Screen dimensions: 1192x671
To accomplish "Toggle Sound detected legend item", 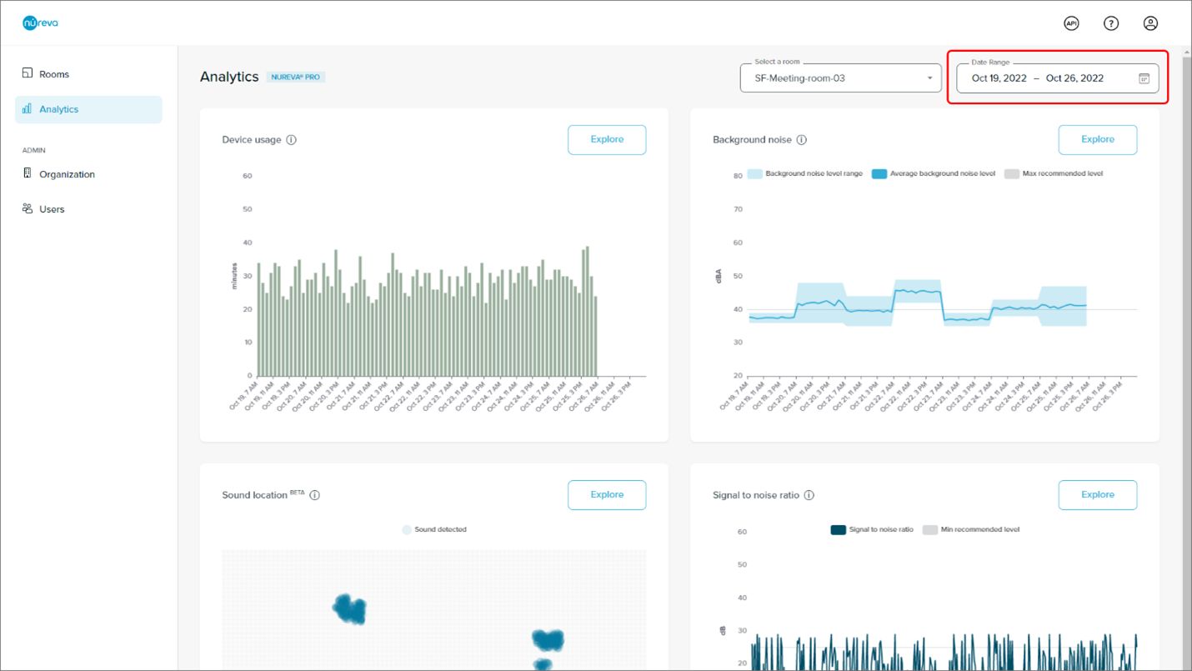I will [x=434, y=530].
